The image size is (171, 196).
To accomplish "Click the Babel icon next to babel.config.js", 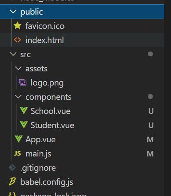I will pos(12,181).
